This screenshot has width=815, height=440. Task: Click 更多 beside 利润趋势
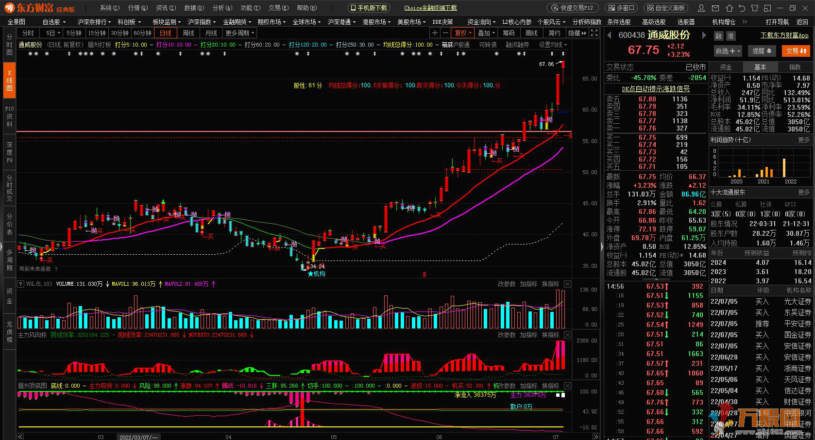coord(804,140)
